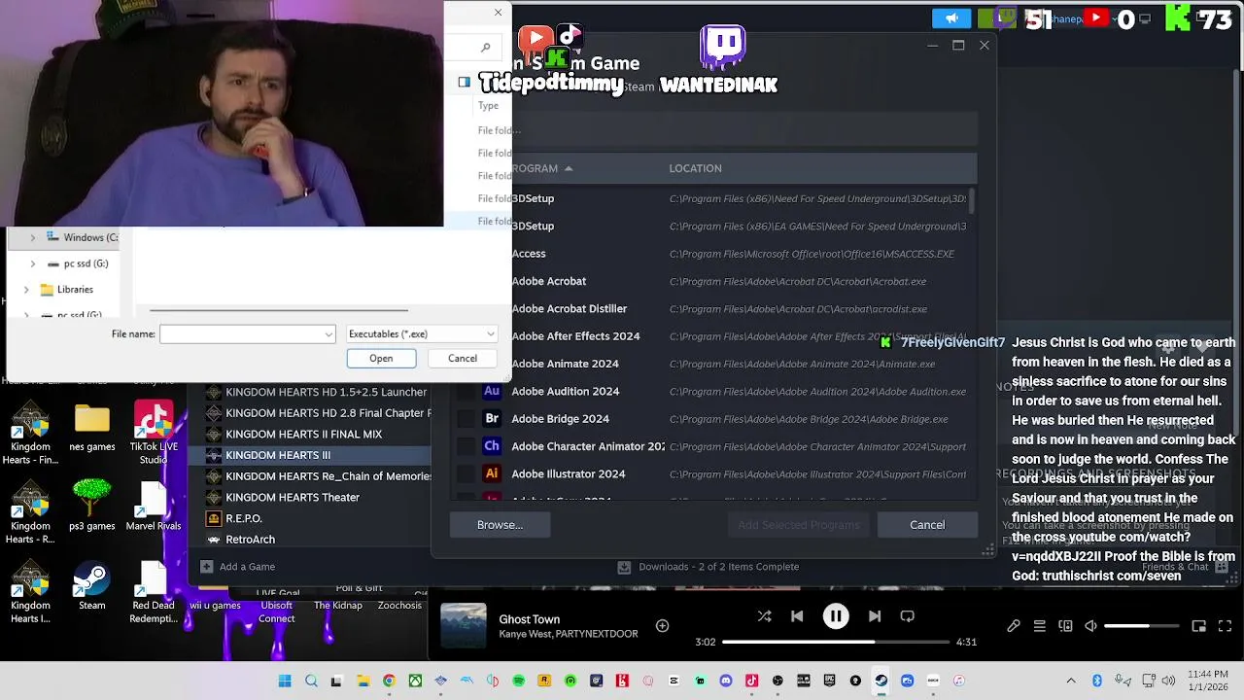Open the Steam desktop shortcut
The width and height of the screenshot is (1244, 700).
pos(91,587)
